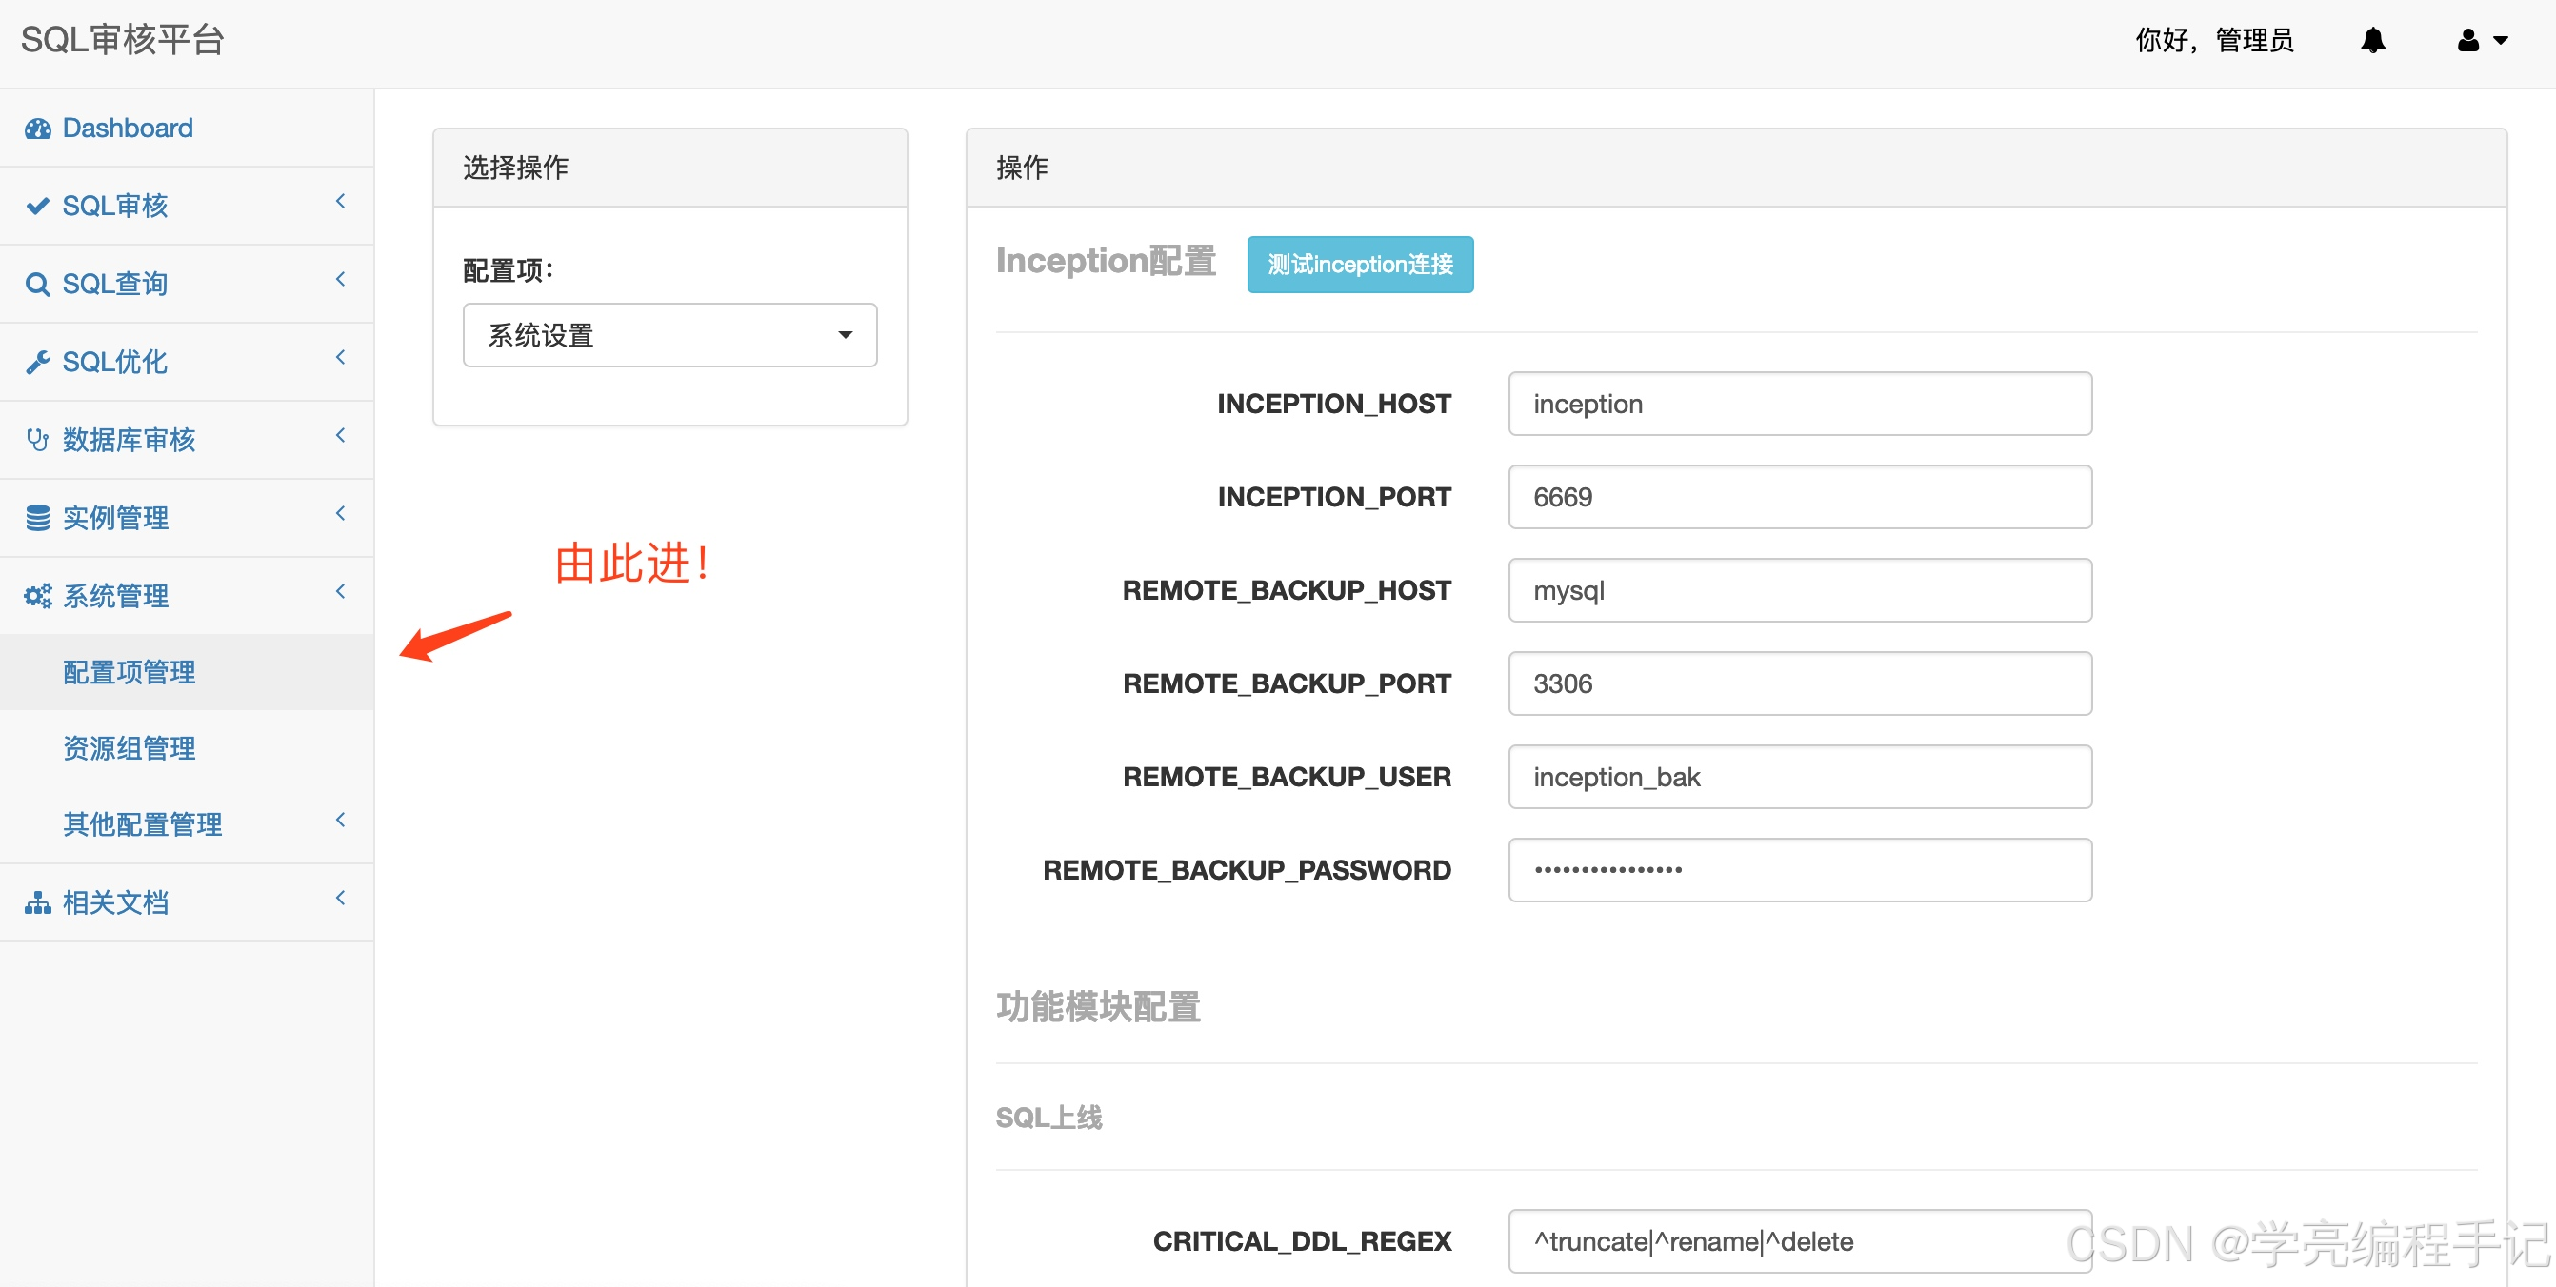
Task: Click the CRITICAL_DDL_REGEX input field
Action: click(x=1798, y=1240)
